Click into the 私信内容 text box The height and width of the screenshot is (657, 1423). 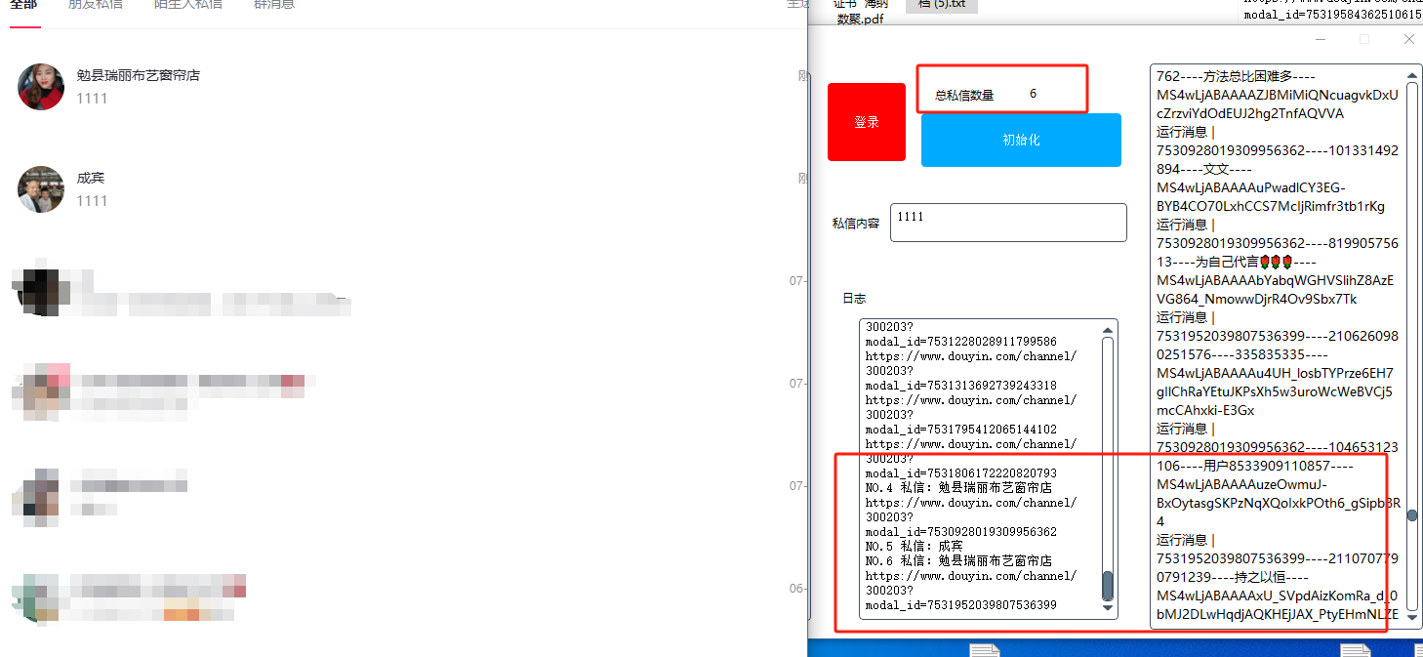coord(1008,223)
